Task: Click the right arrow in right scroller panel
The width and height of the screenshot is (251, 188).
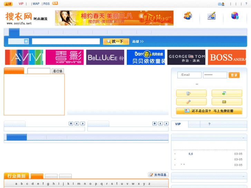Action: tap(166, 123)
